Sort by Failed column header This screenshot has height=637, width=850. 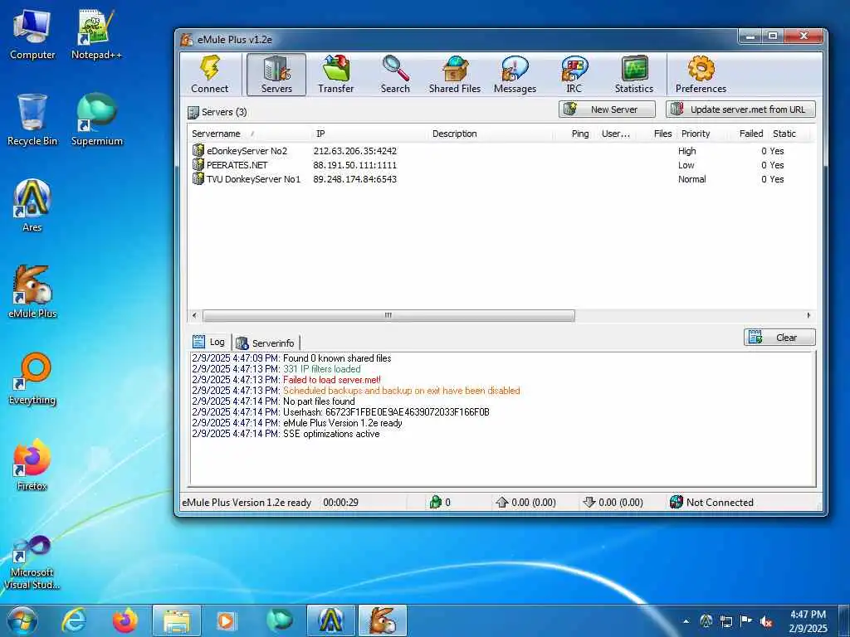pos(750,134)
